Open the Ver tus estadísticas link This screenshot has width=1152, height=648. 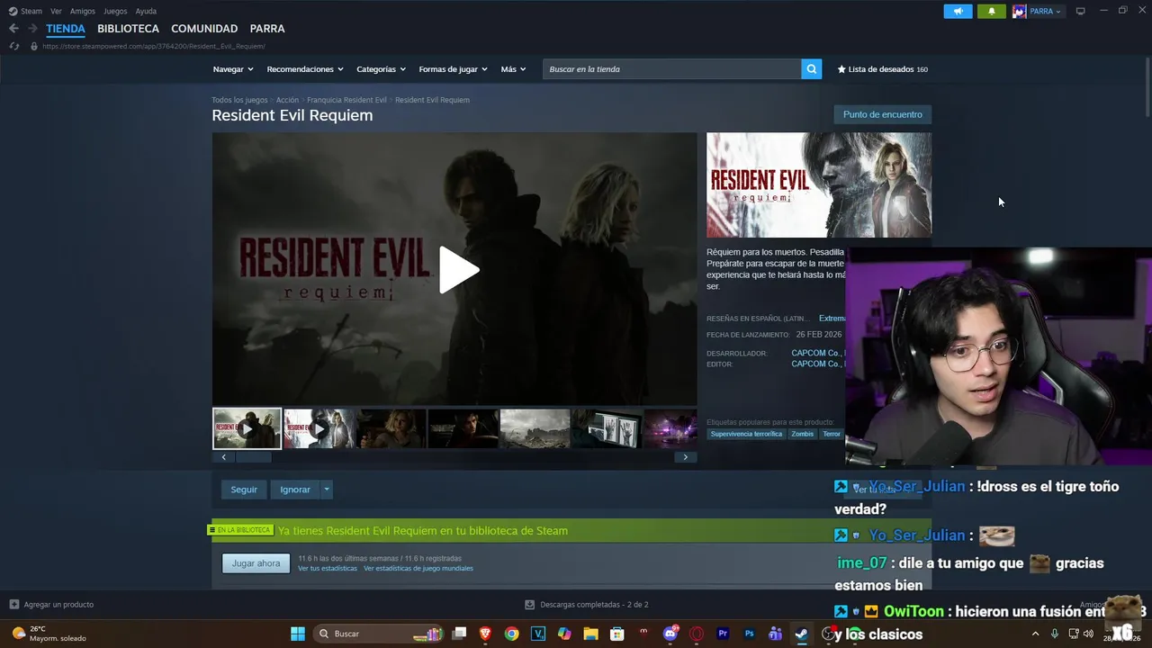(328, 569)
